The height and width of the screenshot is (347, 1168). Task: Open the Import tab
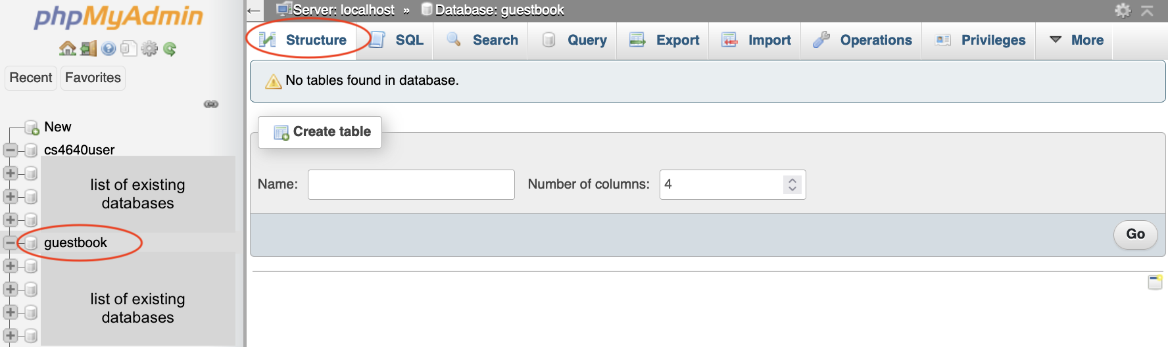756,40
